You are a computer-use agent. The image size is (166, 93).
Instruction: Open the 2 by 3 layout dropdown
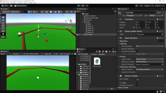pyautogui.click(x=160, y=6)
